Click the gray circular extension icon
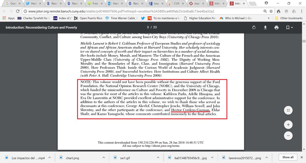 click(x=286, y=11)
